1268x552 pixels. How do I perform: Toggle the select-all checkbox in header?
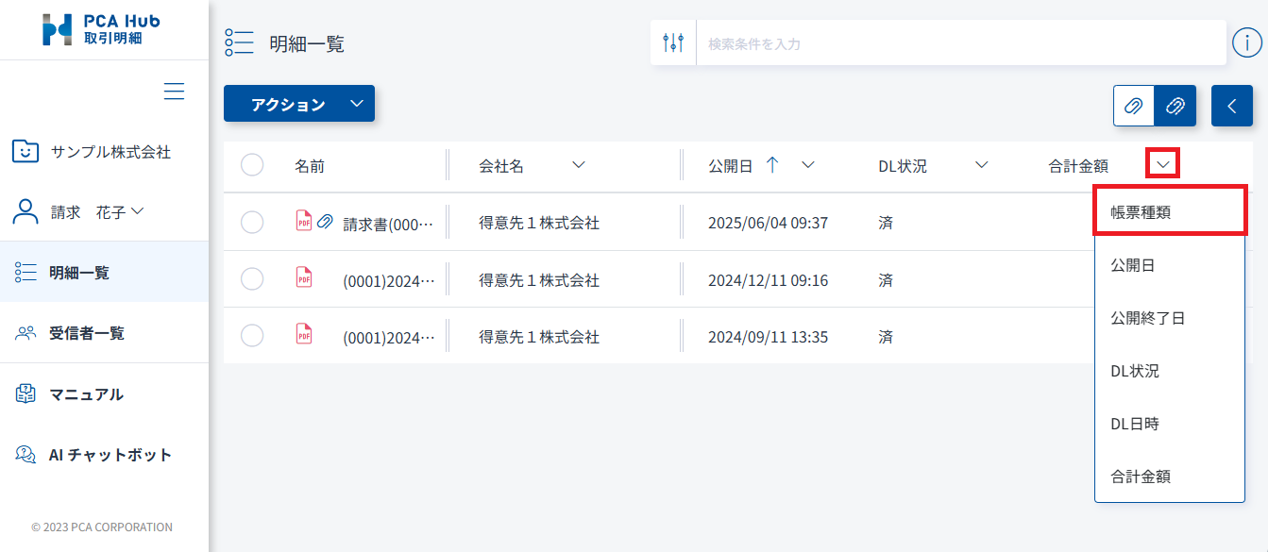click(252, 165)
